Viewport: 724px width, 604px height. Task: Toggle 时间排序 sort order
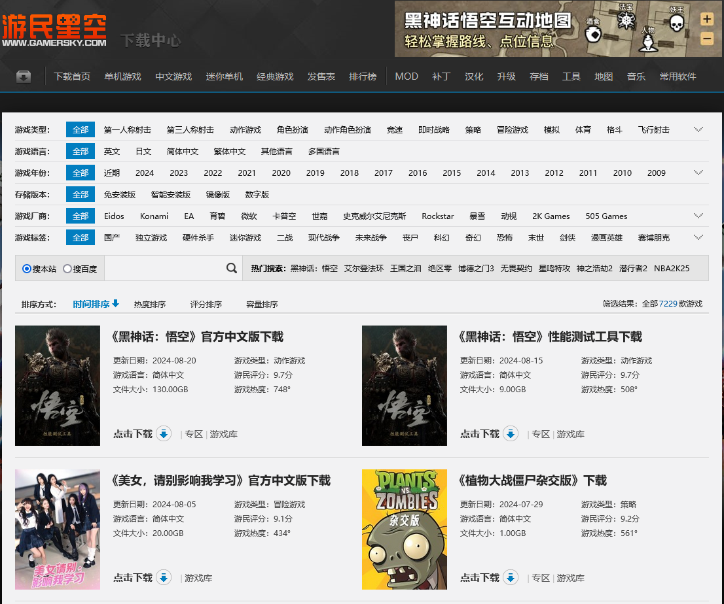[96, 304]
